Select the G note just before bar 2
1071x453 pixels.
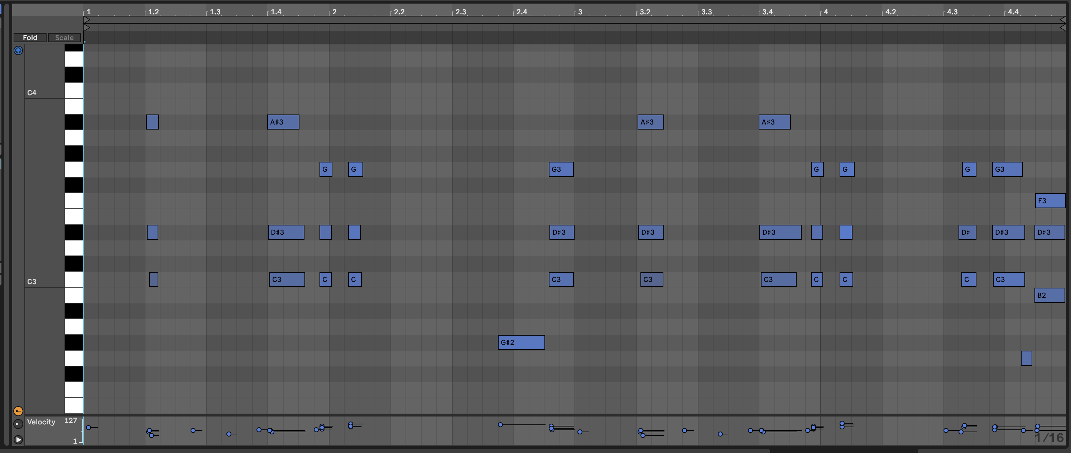(x=326, y=169)
